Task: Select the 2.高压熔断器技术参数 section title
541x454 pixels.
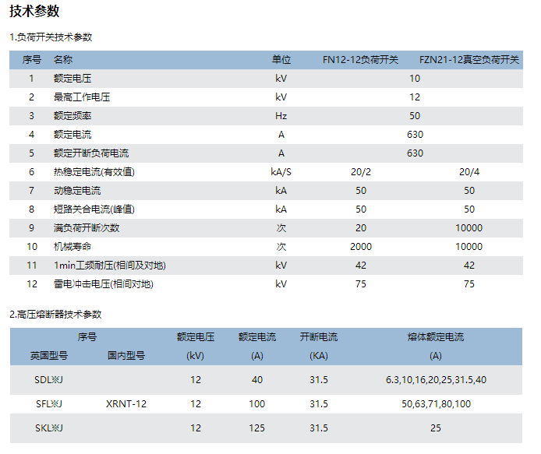Action: tap(55, 315)
